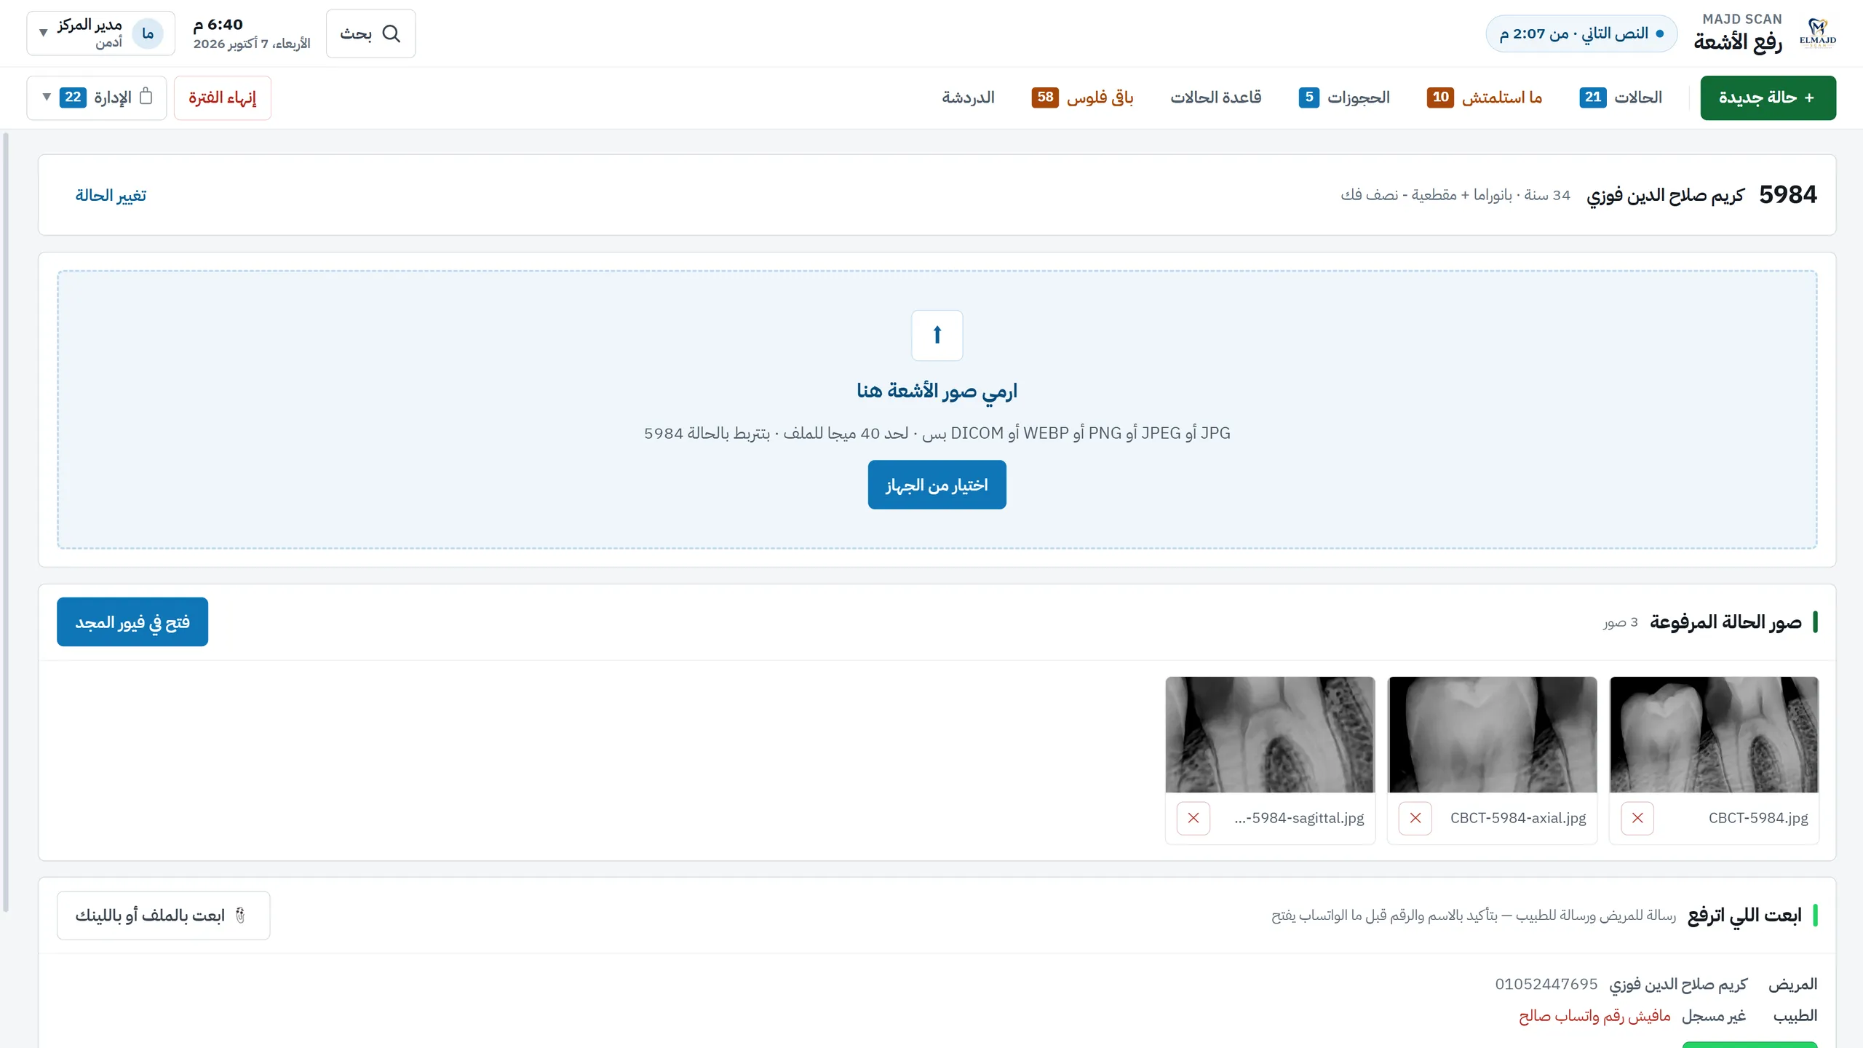Delete the sagittal.jpg image via X icon
This screenshot has width=1863, height=1048.
coord(1193,818)
